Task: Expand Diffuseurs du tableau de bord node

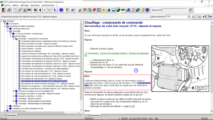Action: click(13, 91)
